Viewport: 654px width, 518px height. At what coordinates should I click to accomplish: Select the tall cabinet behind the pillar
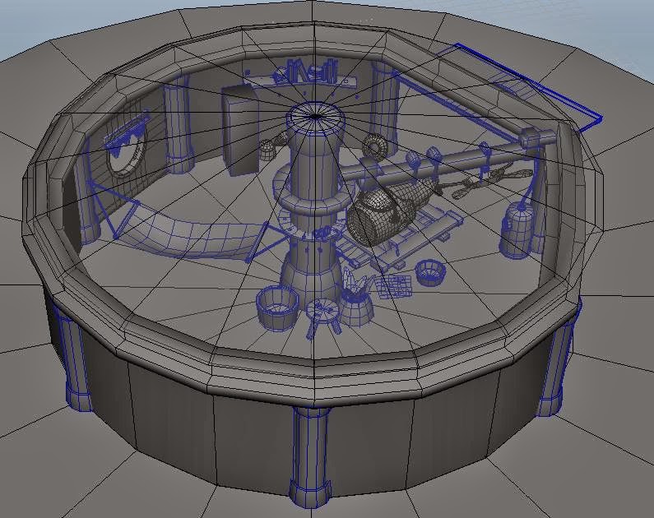(x=241, y=130)
